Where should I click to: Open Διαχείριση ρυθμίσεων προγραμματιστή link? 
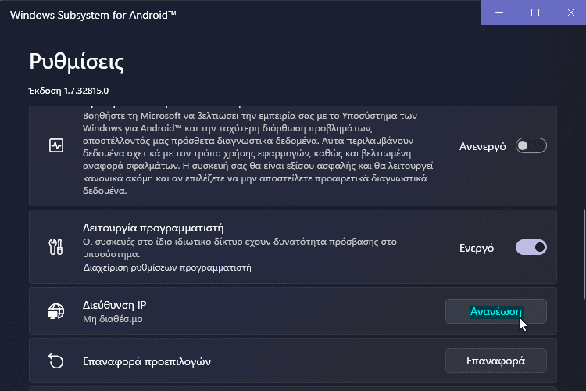pyautogui.click(x=166, y=267)
